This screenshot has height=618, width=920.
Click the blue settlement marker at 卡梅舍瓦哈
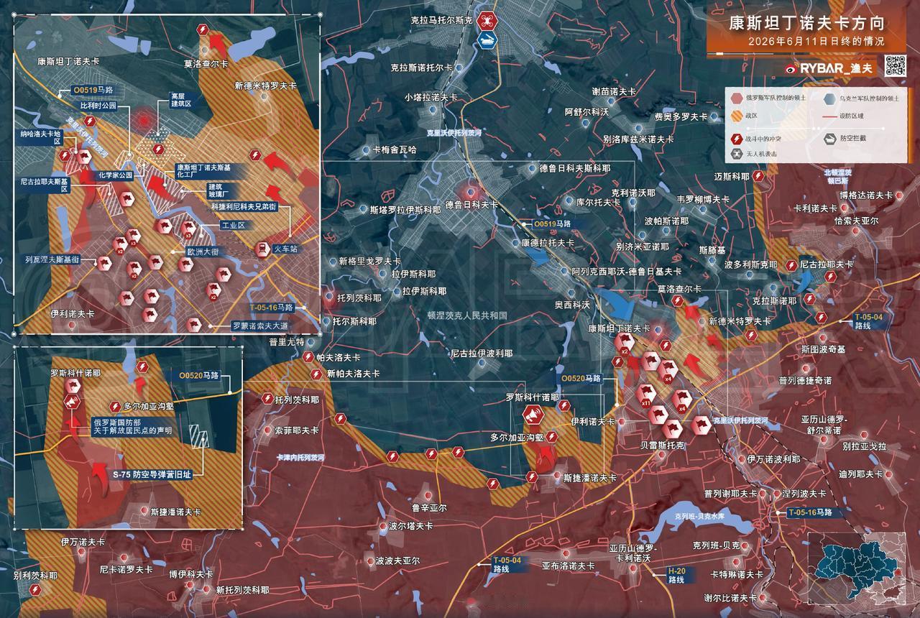367,150
